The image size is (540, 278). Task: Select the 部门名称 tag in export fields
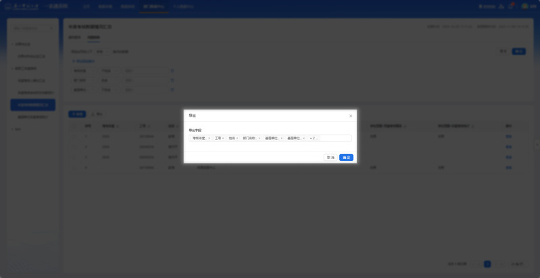pyautogui.click(x=249, y=138)
